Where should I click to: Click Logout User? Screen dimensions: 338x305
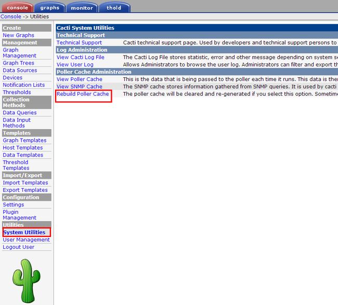[19, 247]
